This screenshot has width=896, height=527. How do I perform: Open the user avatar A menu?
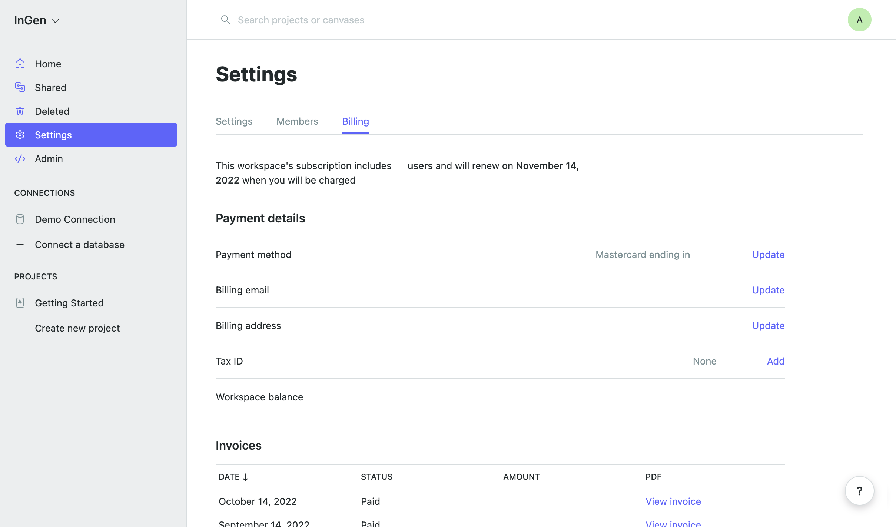[x=859, y=20]
